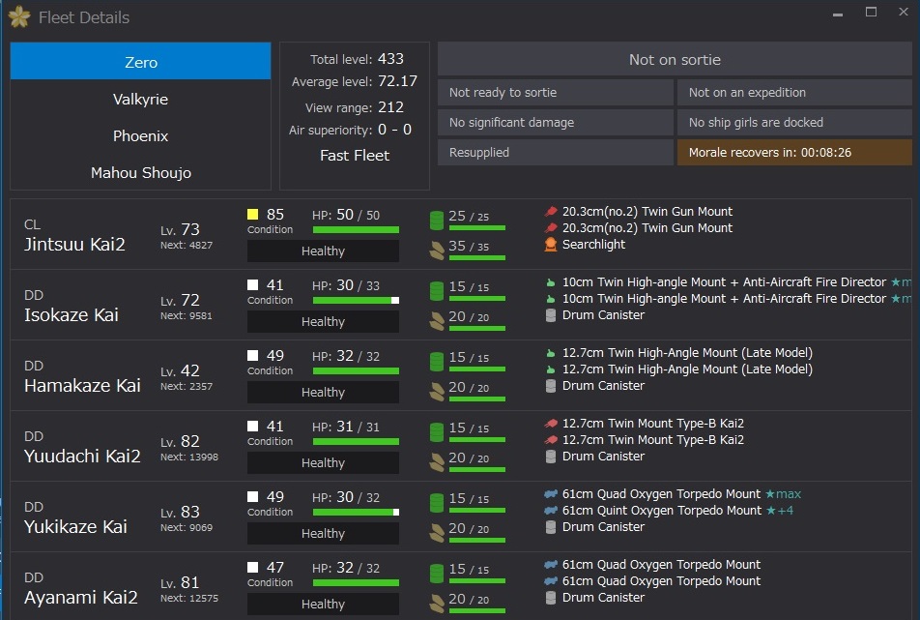Screen dimensions: 920x620
Task: Open the Mahou Shoujo fleet
Action: [x=141, y=172]
